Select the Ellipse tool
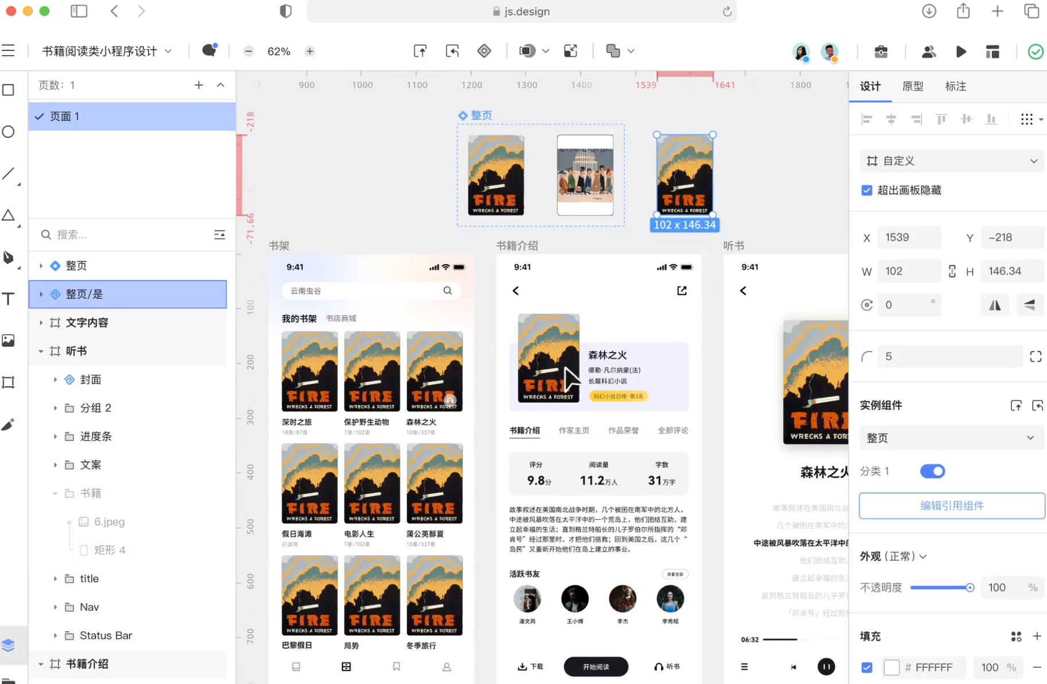The width and height of the screenshot is (1047, 684). coord(9,132)
